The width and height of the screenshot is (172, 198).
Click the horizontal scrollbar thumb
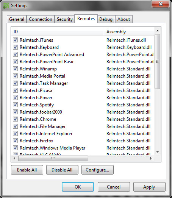click(53, 158)
